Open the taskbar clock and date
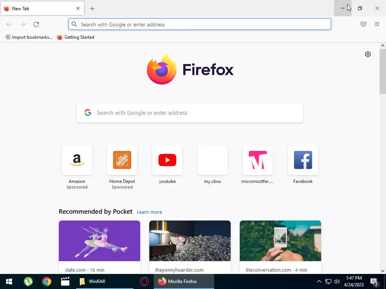This screenshot has width=386, height=289. point(354,281)
